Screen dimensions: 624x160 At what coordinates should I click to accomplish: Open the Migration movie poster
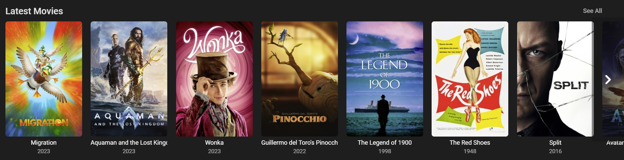[x=44, y=79]
